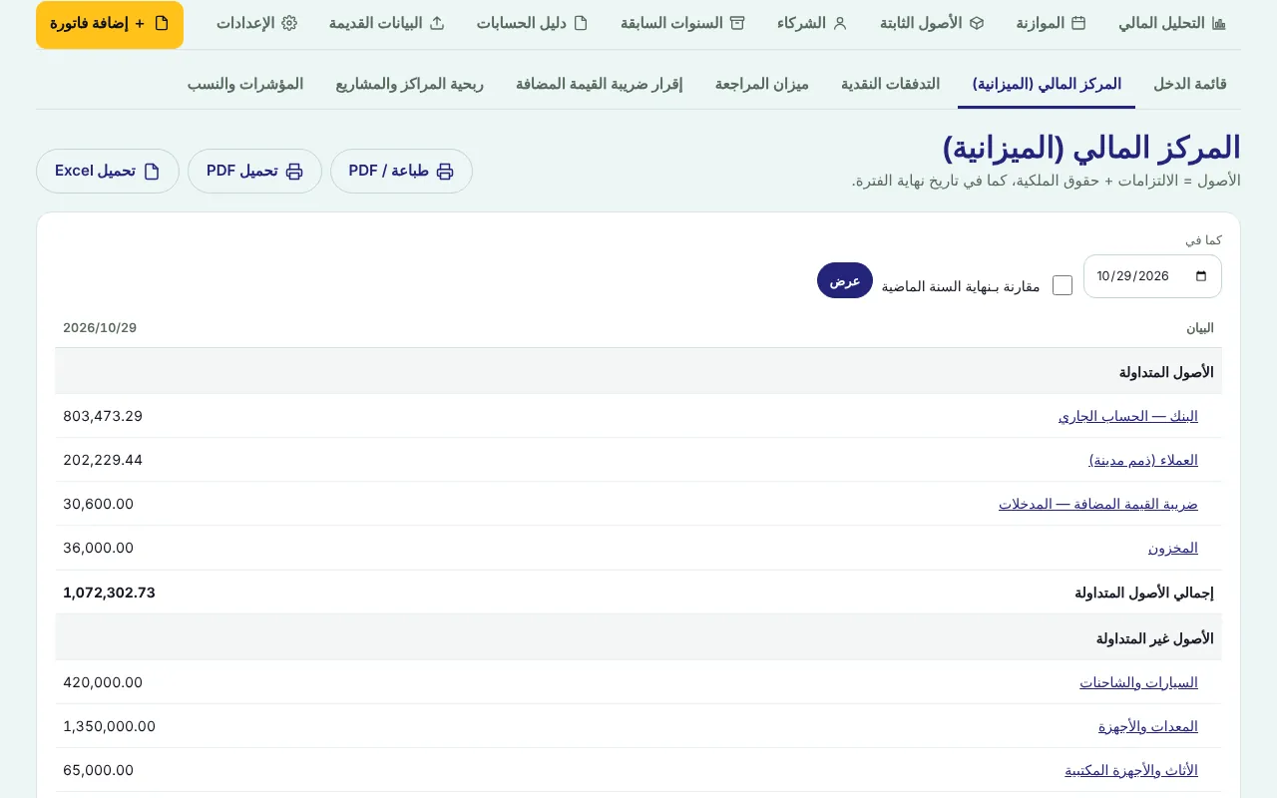Click the receivables value 202,229.44

coord(103,460)
